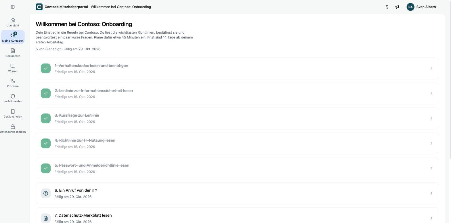Screen dimensions: 451x223
Task: Expand the Verhaltenskodex task chevron
Action: click(431, 68)
